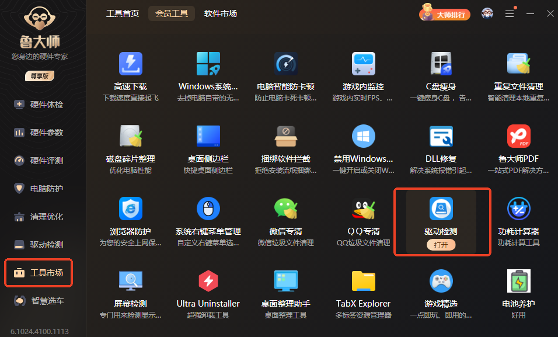
Task: Switch to the 软件市场 tab
Action: click(221, 13)
